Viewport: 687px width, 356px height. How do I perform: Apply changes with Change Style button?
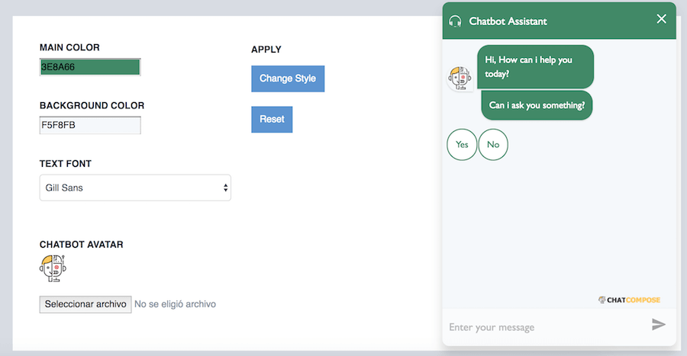pos(288,79)
